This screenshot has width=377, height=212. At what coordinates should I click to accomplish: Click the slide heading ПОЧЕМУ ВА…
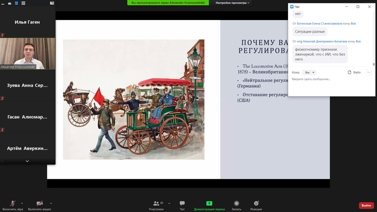pos(263,46)
